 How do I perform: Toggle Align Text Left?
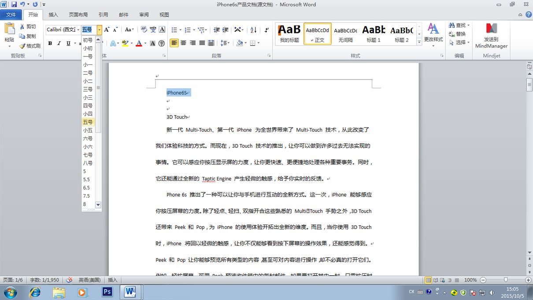174,43
